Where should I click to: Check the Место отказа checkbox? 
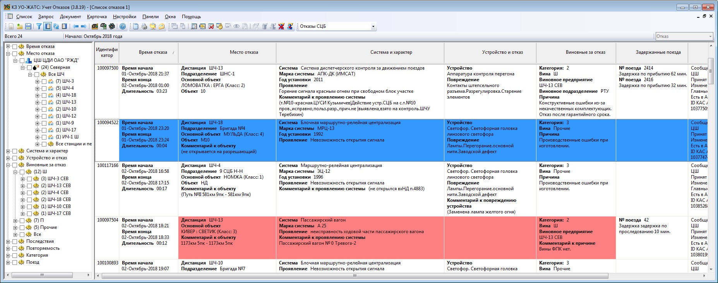15,54
